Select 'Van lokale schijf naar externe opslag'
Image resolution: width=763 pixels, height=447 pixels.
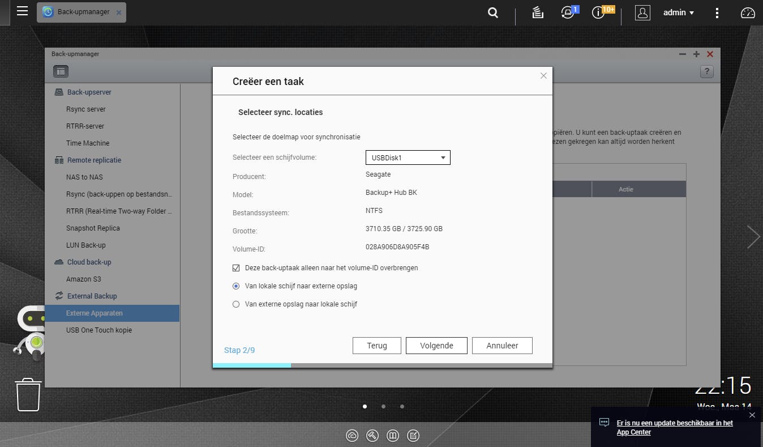point(236,286)
